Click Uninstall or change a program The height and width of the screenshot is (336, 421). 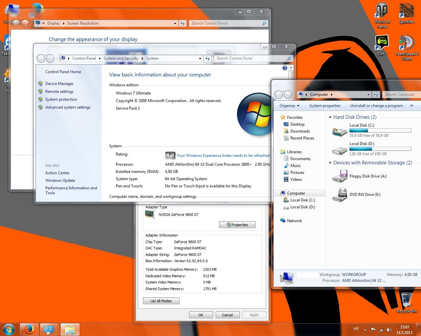click(x=376, y=106)
